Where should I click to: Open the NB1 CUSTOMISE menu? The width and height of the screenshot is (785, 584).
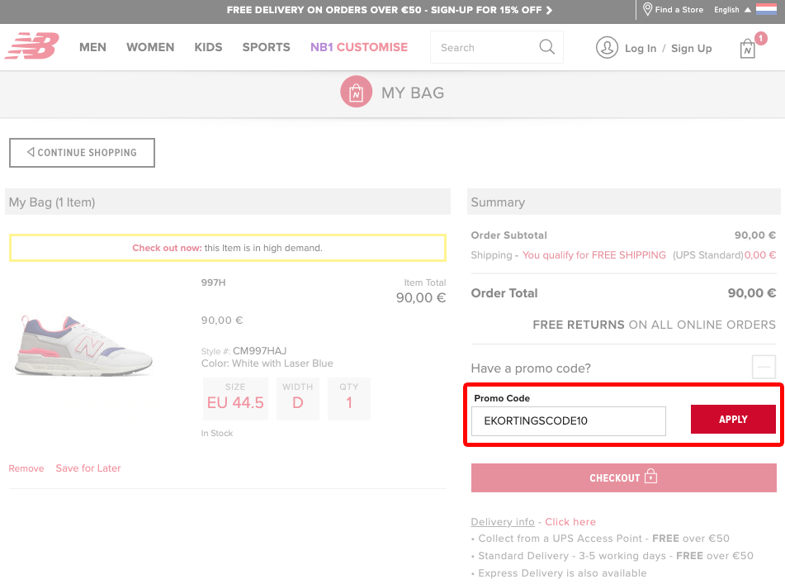click(x=359, y=47)
